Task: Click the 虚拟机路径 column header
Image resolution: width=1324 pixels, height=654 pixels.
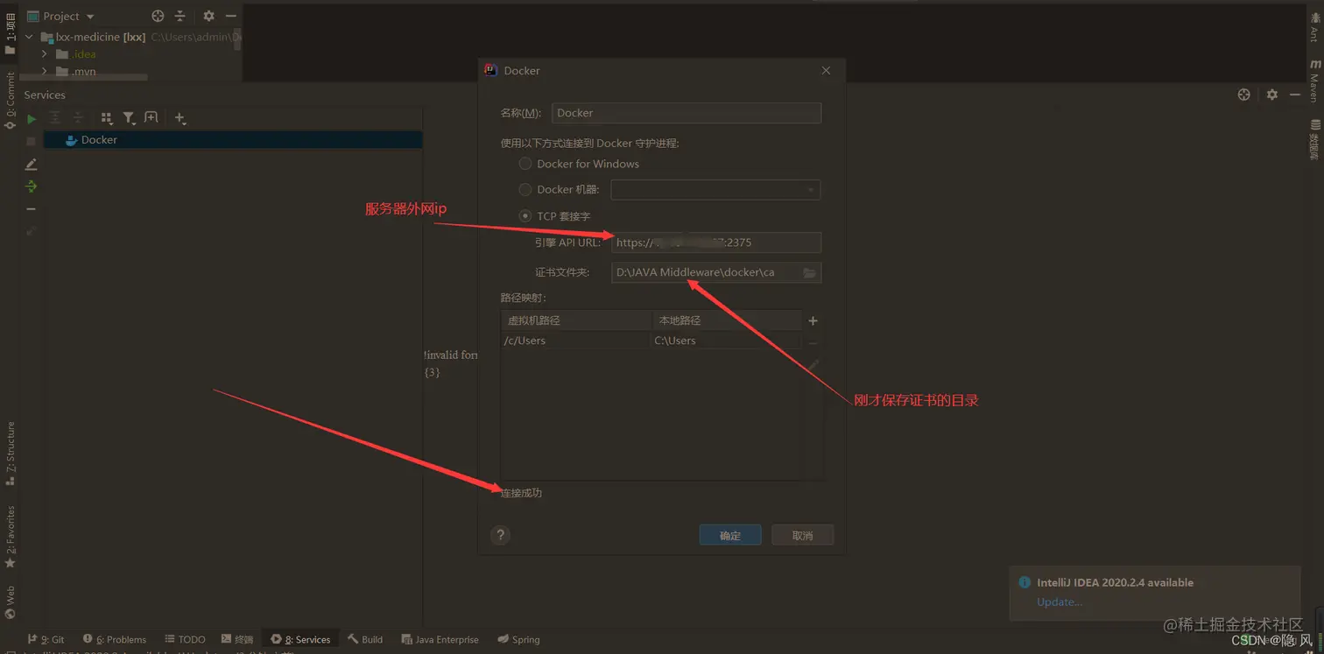Action: point(576,320)
